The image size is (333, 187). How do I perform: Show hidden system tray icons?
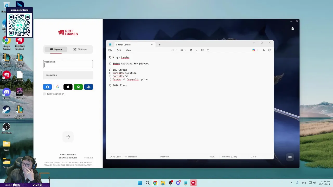point(292,183)
